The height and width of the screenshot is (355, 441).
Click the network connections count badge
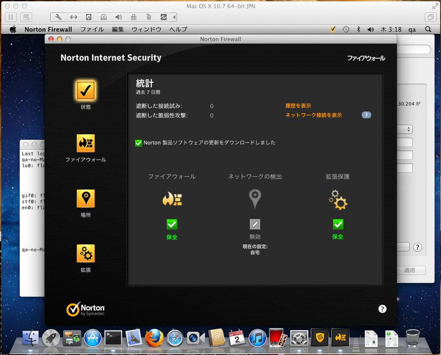[x=366, y=115]
